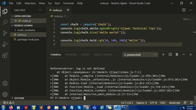Image resolution: width=196 pixels, height=110 pixels.
Task: Open notifications bell in status bar
Action: (x=191, y=103)
